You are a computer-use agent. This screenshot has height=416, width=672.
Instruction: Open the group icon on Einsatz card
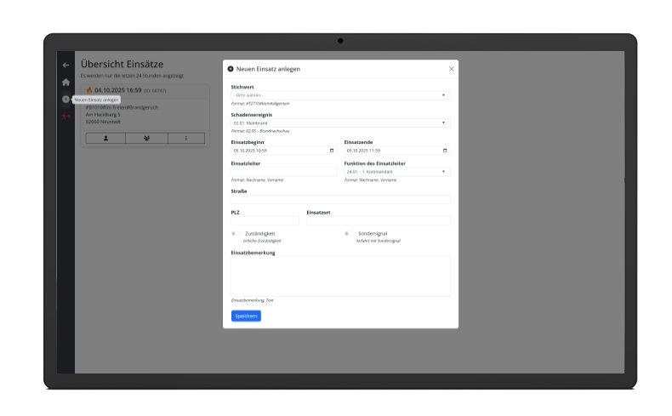[146, 138]
